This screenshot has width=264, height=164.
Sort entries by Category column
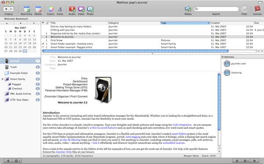[134, 23]
